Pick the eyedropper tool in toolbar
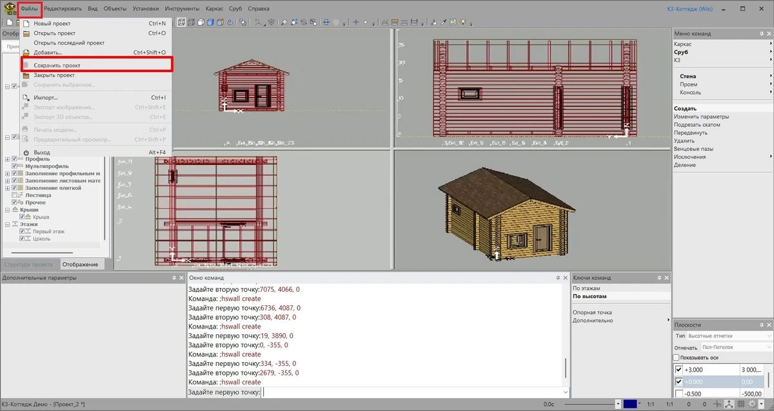Viewport: 774px width, 411px height. pos(443,22)
